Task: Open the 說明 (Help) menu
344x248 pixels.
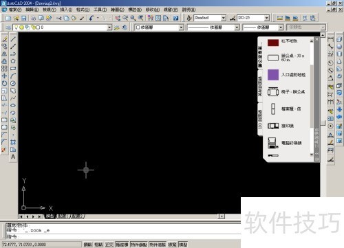Action: (x=189, y=10)
